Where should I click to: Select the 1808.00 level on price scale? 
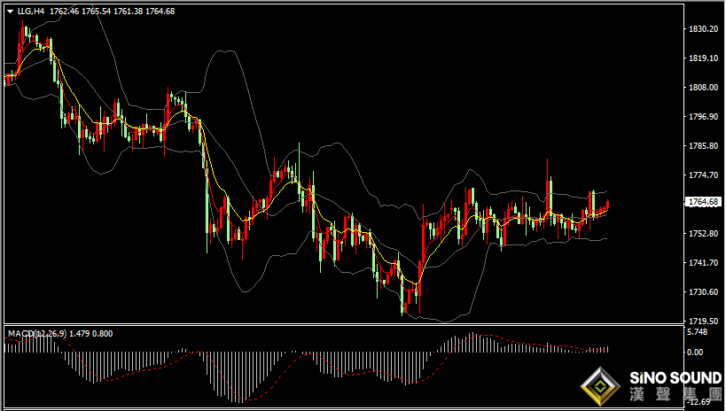[x=703, y=88]
